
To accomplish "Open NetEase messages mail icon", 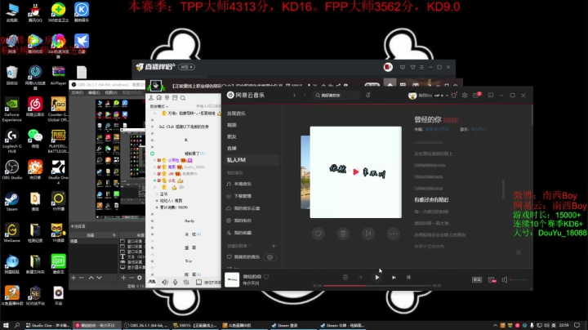I will tap(476, 96).
